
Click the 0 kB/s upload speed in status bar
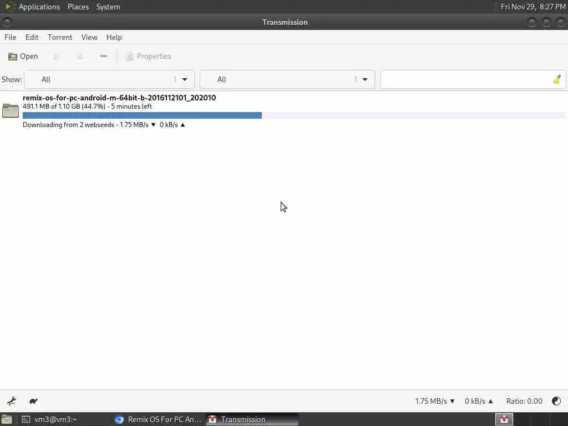point(479,401)
